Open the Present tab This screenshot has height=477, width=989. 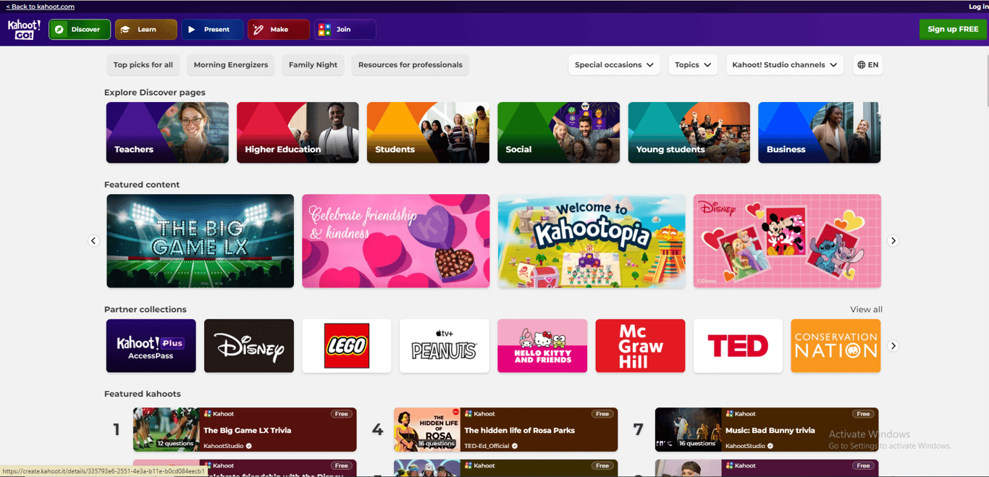212,30
